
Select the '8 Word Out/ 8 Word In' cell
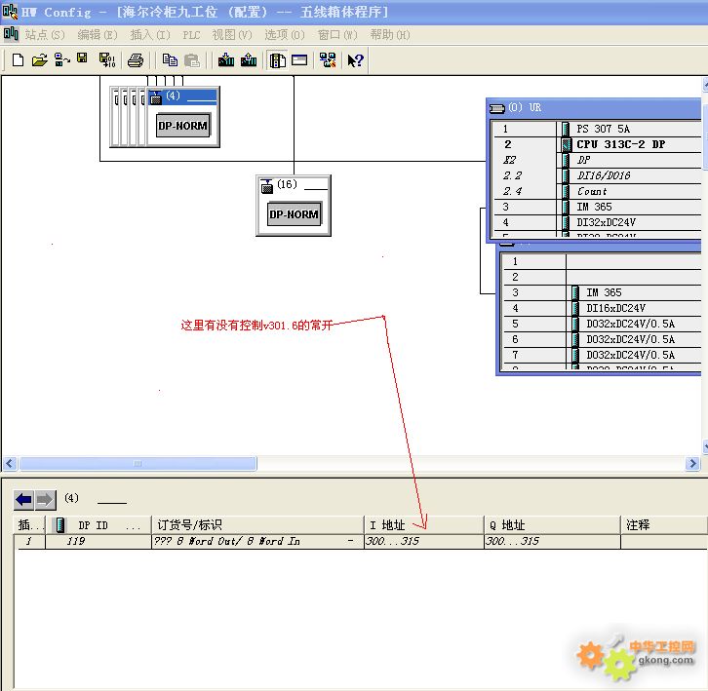[257, 541]
